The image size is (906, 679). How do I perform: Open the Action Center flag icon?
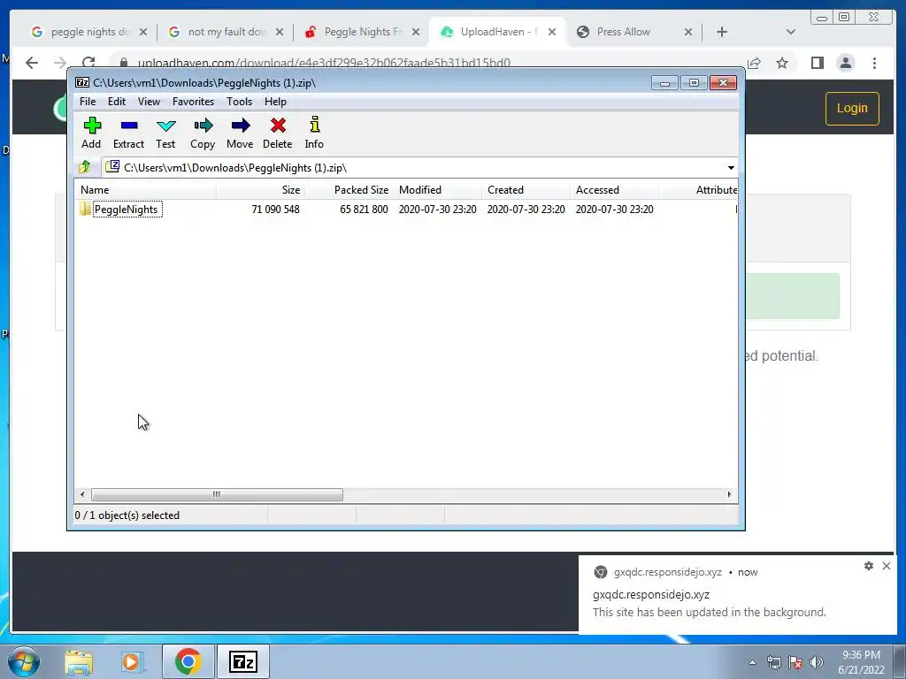click(x=795, y=662)
